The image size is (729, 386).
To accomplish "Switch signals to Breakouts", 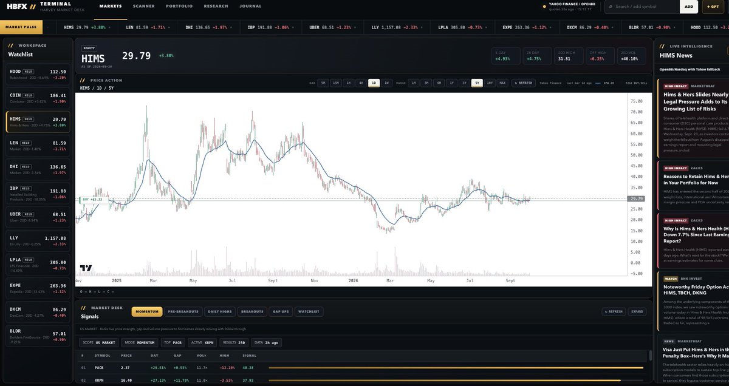I will 252,311.
